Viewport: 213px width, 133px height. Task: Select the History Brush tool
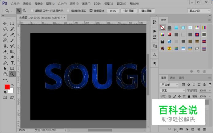pyautogui.click(x=12, y=46)
